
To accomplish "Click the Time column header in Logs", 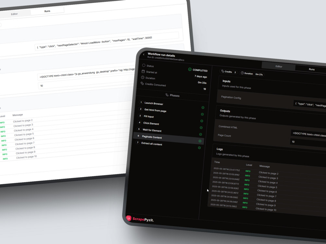I will click(217, 162).
